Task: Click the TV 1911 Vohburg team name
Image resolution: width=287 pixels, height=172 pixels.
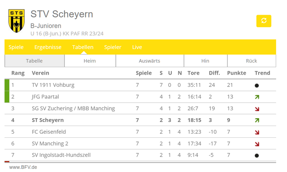Action: pyautogui.click(x=53, y=85)
